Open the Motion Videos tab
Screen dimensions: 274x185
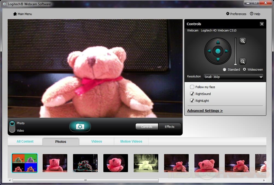pyautogui.click(x=131, y=141)
